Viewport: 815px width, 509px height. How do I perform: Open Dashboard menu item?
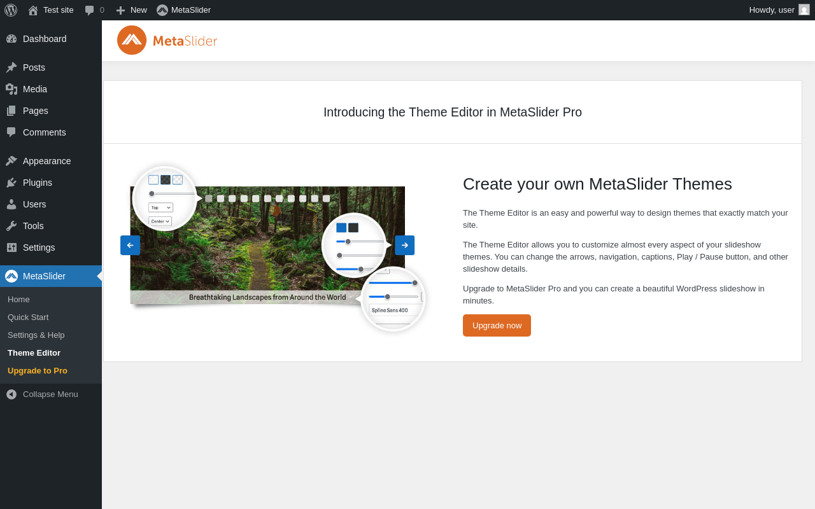51,39
